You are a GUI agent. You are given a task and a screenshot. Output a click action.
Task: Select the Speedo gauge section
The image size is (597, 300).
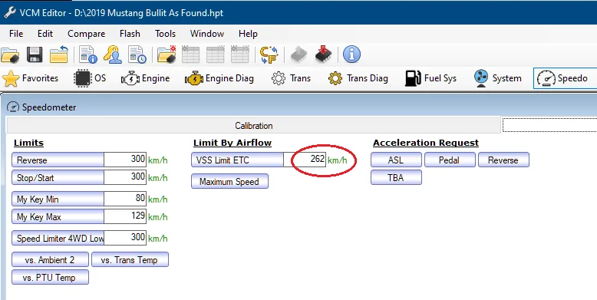pyautogui.click(x=565, y=78)
